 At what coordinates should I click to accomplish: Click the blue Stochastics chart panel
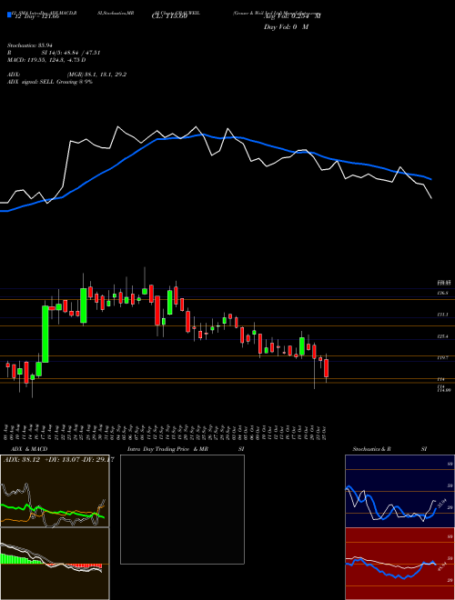click(399, 491)
